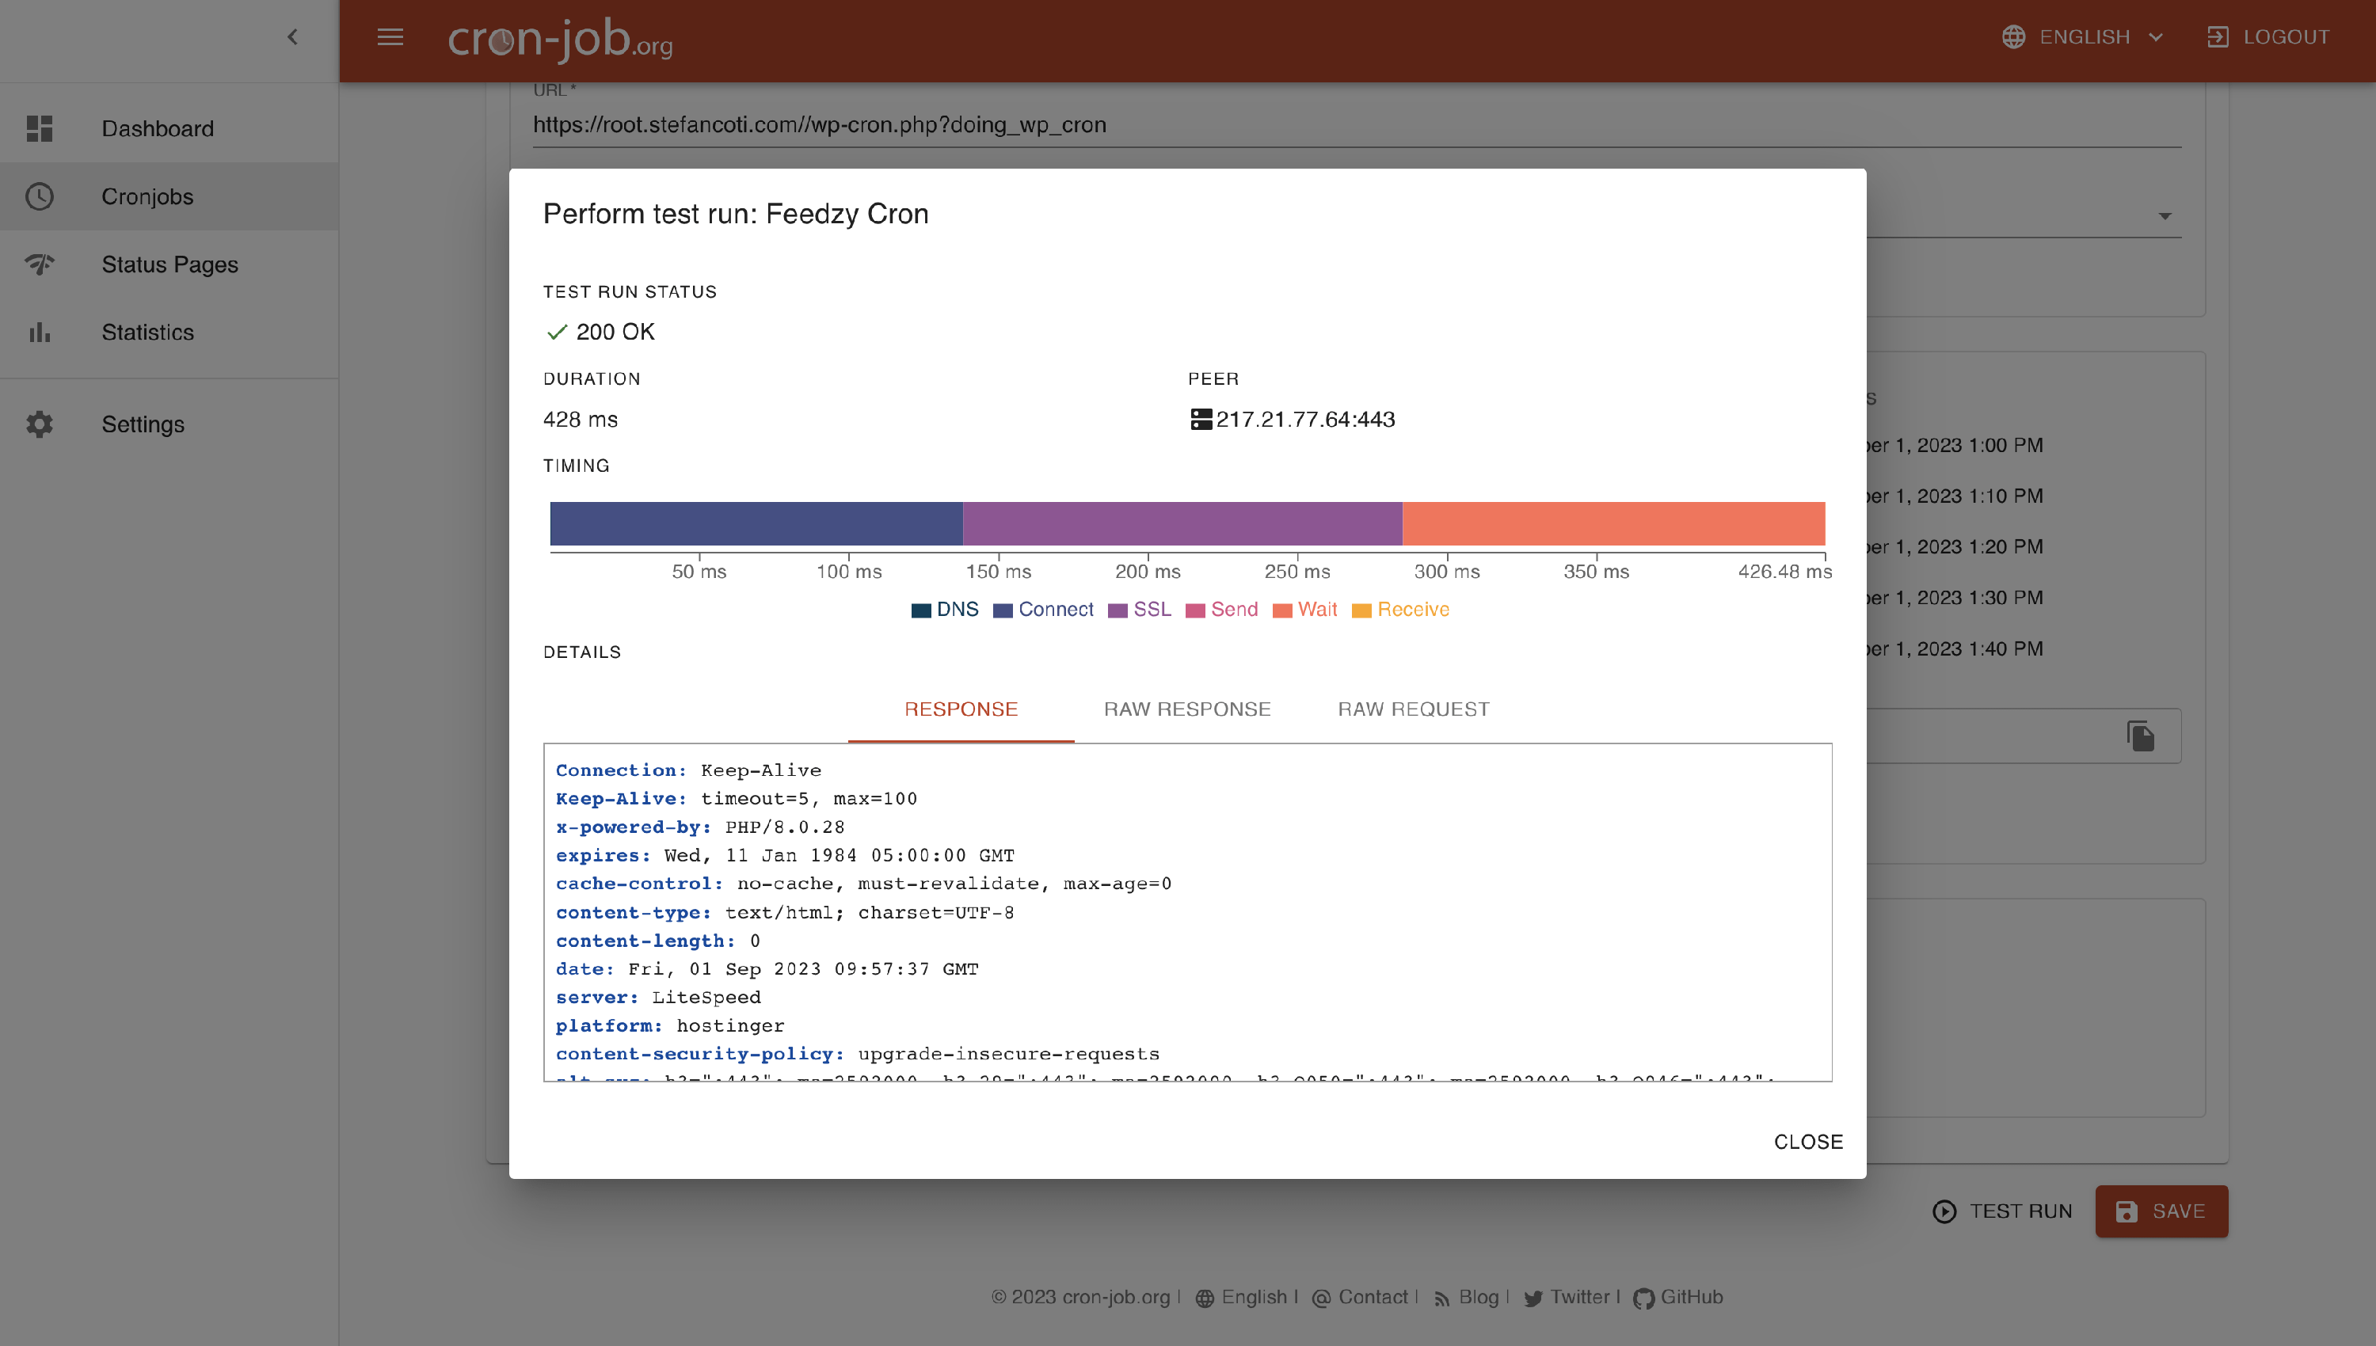Switch to the RAW RESPONSE tab
2376x1346 pixels.
coord(1187,709)
